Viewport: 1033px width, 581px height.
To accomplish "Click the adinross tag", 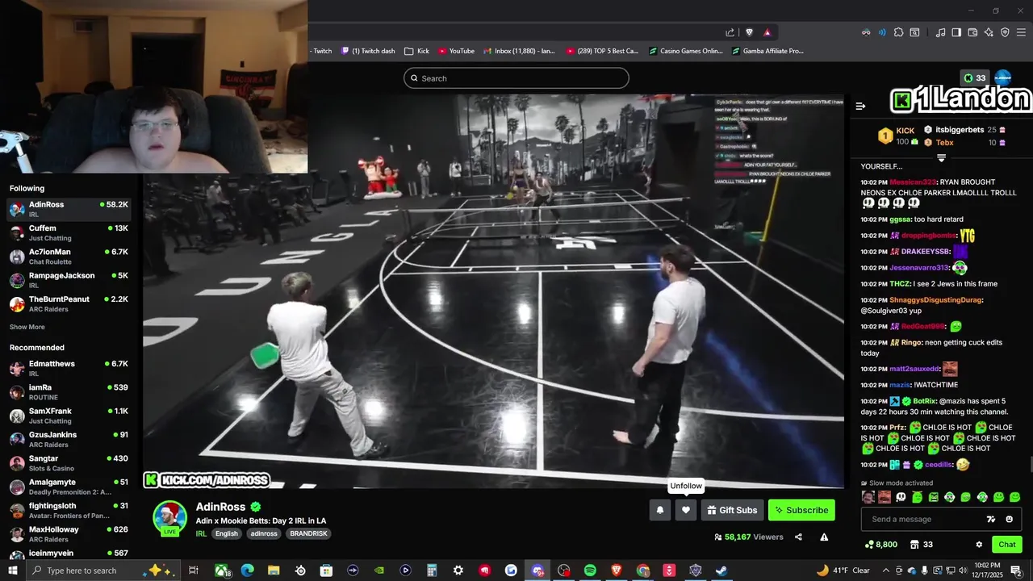I will coord(264,533).
